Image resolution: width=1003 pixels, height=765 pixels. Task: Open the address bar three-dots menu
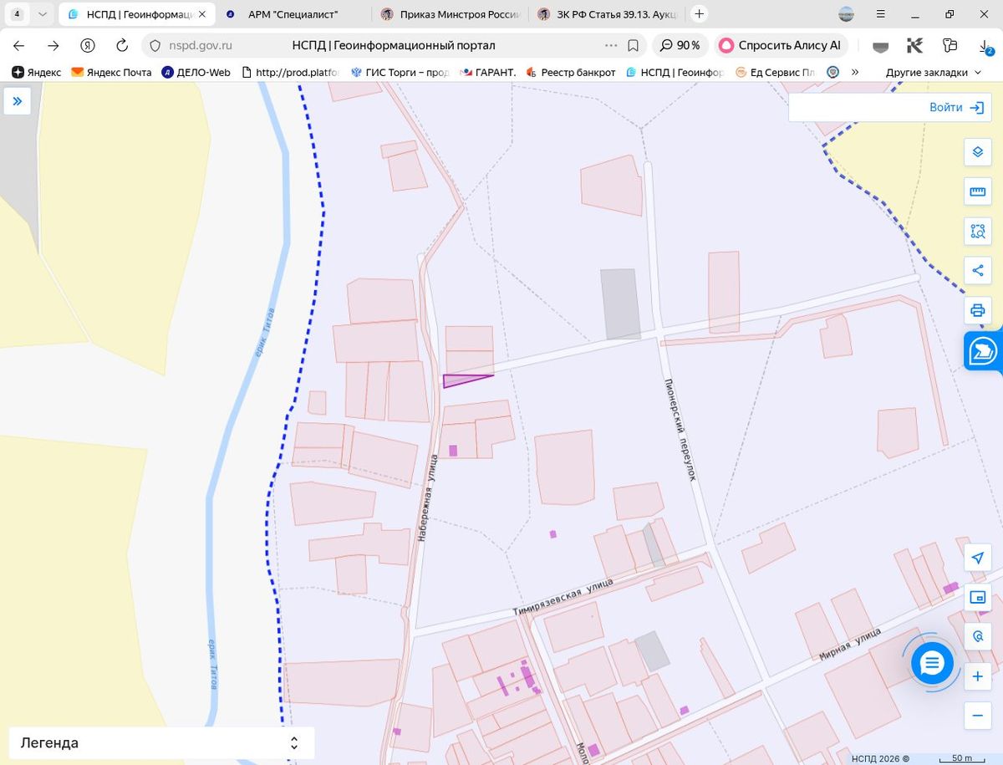(x=611, y=46)
